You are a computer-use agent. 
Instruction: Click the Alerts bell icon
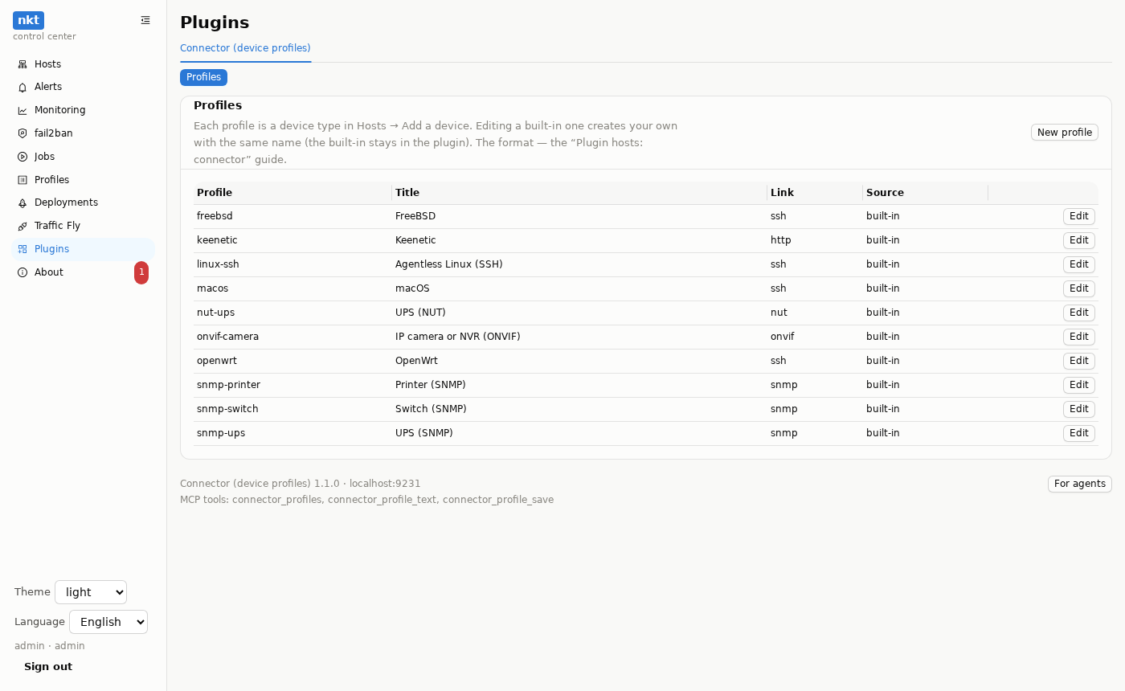click(22, 87)
